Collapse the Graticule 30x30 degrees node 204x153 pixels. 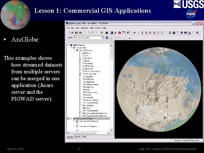[74, 121]
